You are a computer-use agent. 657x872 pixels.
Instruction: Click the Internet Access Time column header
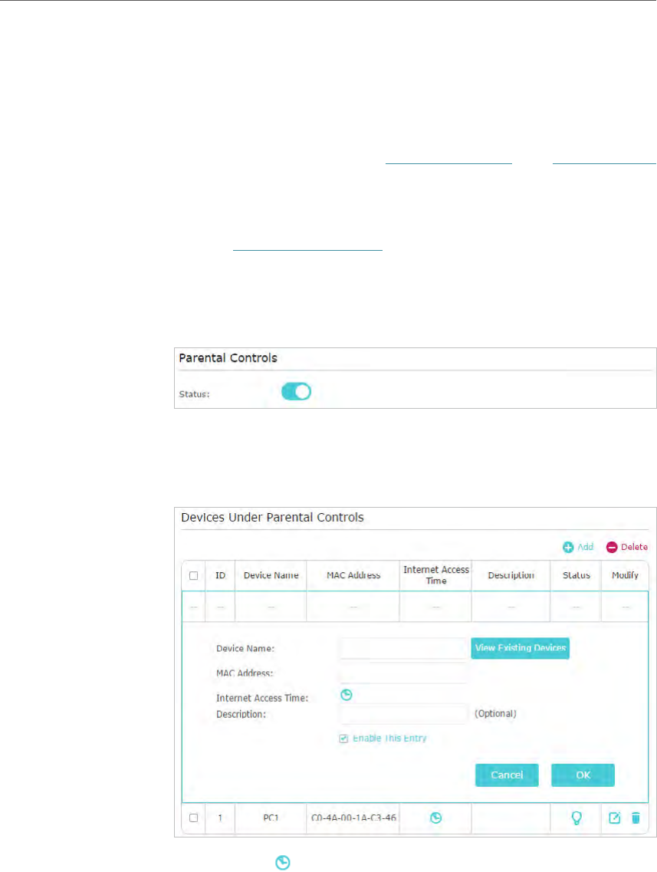click(x=435, y=576)
